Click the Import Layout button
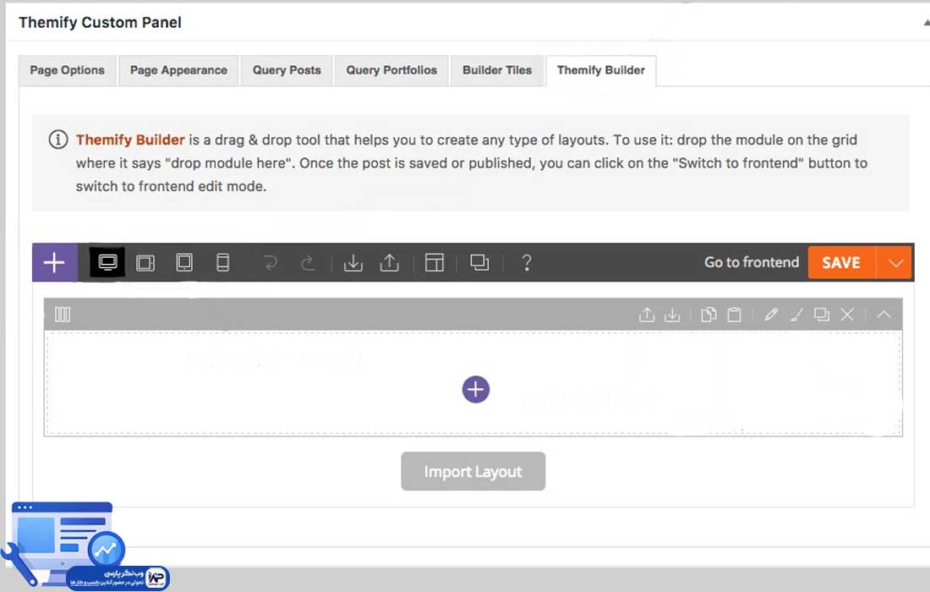 [473, 472]
